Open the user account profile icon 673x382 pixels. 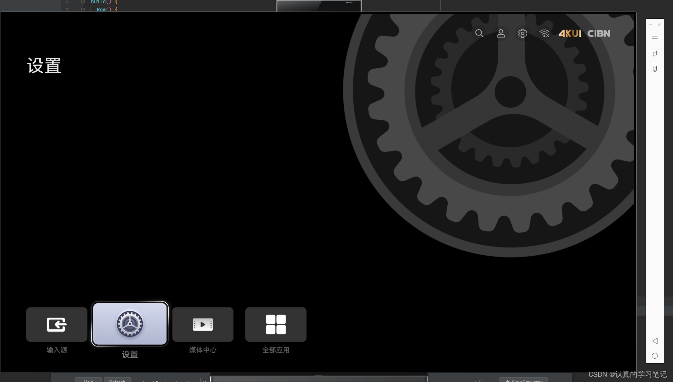(501, 33)
